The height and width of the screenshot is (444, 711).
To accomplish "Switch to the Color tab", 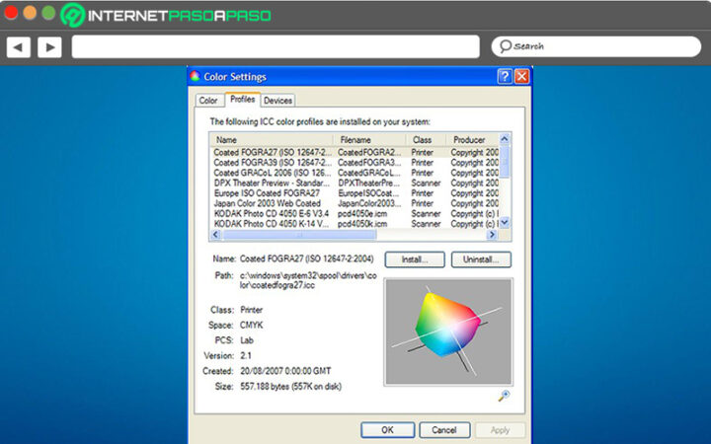I will [208, 100].
